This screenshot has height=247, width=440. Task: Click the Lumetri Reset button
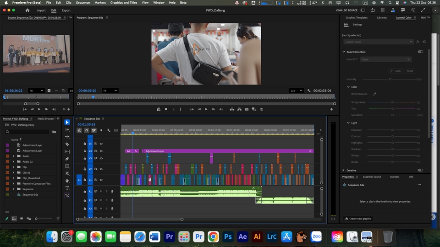coord(410,71)
